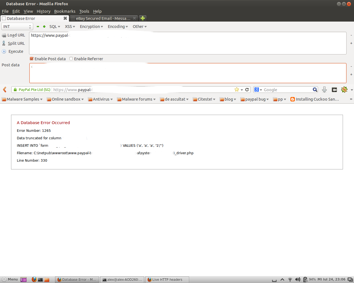Viewport: 354px width, 283px height.
Task: Click the HackBar minus icon
Action: coord(38,27)
